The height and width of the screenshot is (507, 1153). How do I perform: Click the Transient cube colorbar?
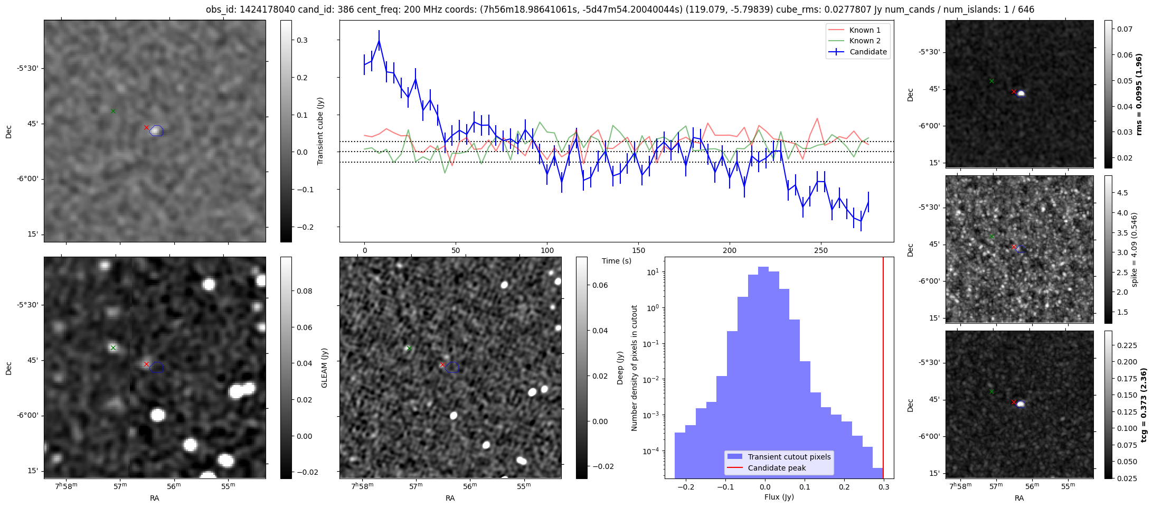286,131
